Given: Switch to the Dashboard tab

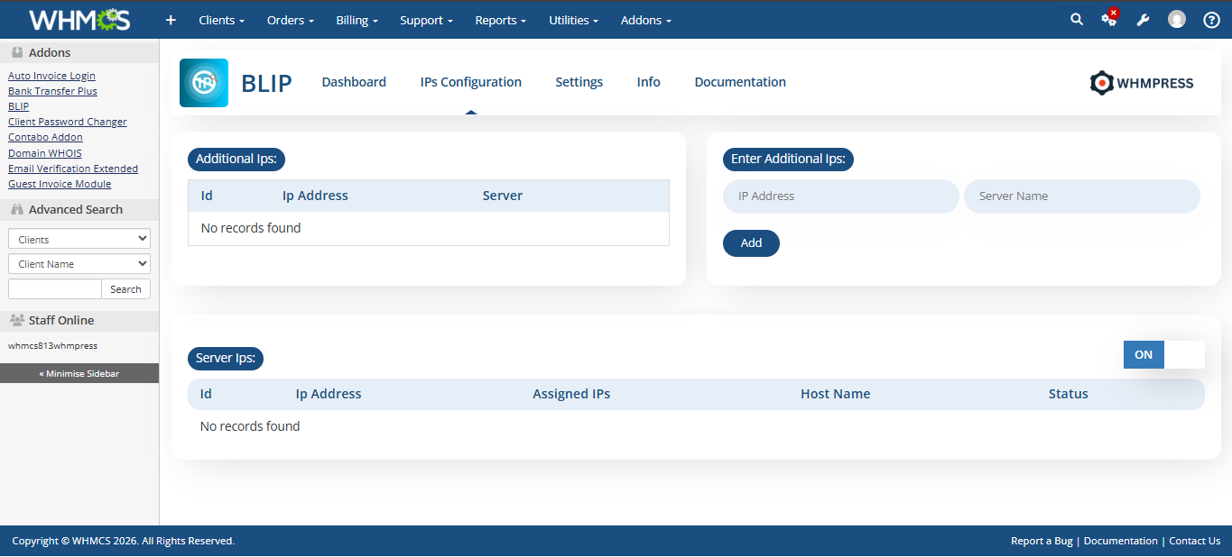Looking at the screenshot, I should click(x=354, y=82).
